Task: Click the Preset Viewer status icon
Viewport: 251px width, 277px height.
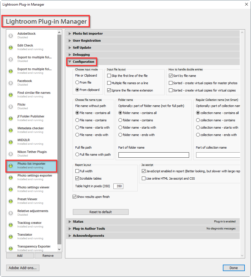Action: pyautogui.click(x=11, y=201)
